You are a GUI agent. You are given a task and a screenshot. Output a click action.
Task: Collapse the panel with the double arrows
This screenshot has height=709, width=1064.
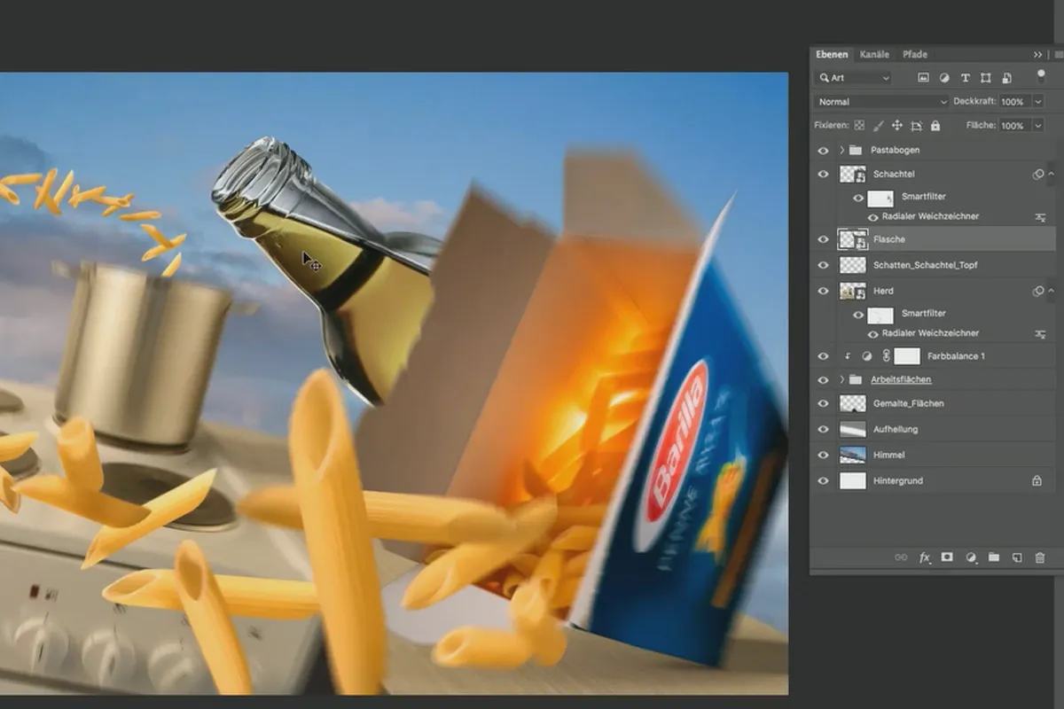click(1038, 55)
